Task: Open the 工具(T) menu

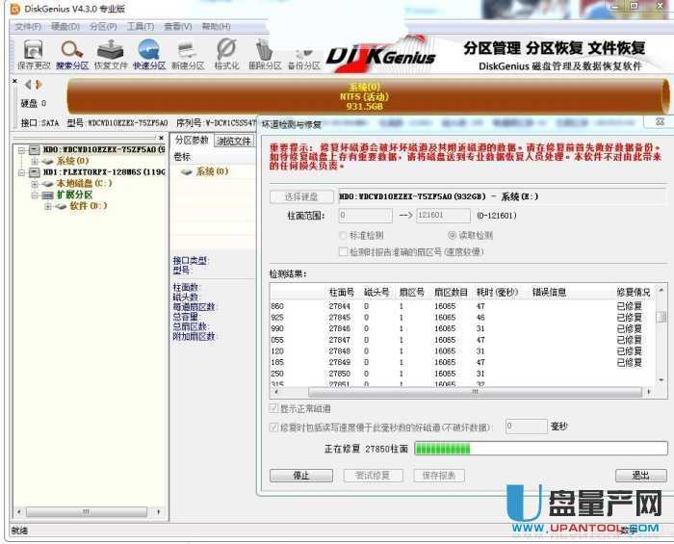Action: click(140, 26)
